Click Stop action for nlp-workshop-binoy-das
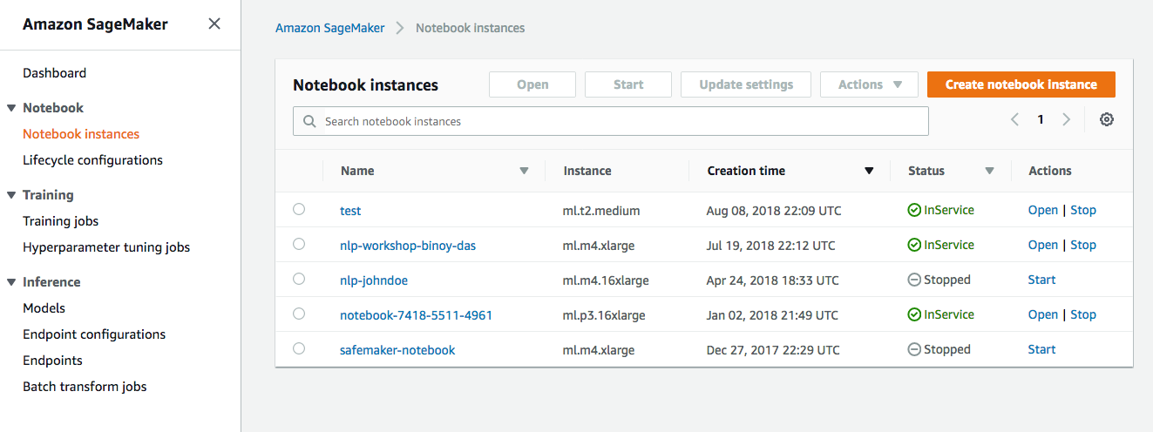 click(1083, 245)
